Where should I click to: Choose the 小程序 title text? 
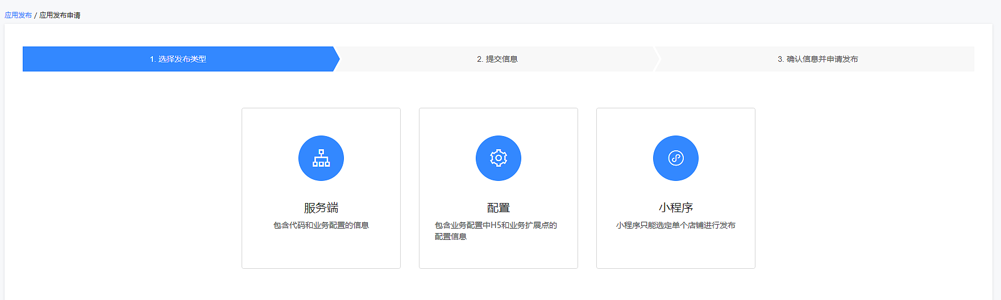(676, 208)
